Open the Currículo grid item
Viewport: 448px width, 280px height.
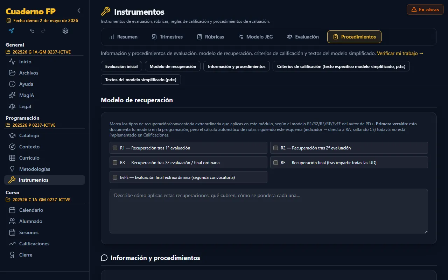tap(45, 158)
